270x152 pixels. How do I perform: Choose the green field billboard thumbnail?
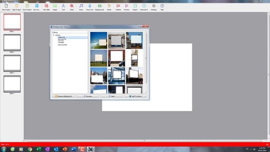(99, 58)
